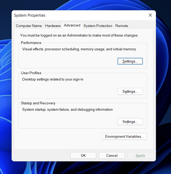Click the Environment Variables button
171x174 pixels.
tap(124, 136)
